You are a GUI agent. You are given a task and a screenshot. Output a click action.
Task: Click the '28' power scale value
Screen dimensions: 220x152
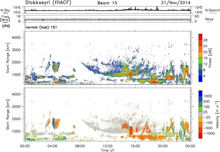(205, 40)
